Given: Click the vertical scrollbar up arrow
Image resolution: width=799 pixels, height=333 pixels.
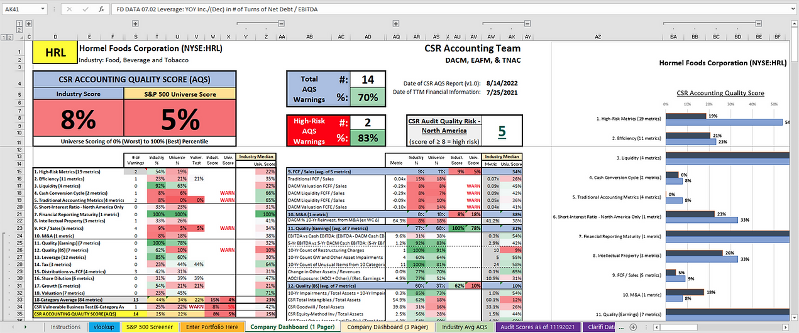Looking at the screenshot, I should 795,23.
